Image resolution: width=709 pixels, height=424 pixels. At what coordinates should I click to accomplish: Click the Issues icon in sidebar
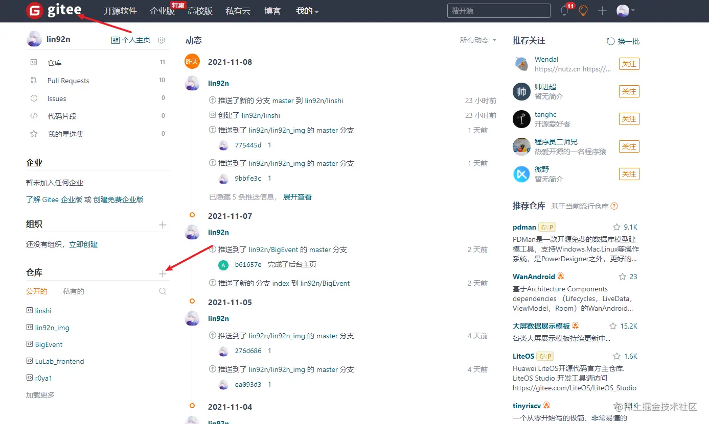(x=34, y=98)
